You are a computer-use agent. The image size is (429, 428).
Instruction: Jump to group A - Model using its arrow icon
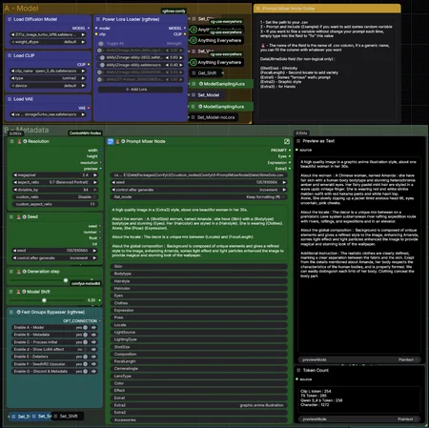(93, 327)
